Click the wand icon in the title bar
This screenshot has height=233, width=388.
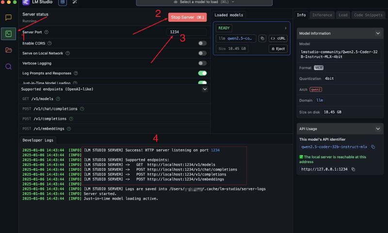point(75,2)
